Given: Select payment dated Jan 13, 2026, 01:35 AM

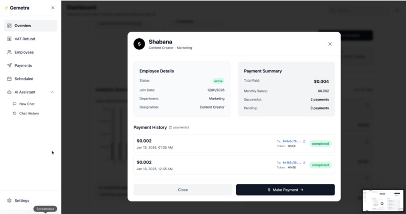Looking at the screenshot, I should pos(234,144).
